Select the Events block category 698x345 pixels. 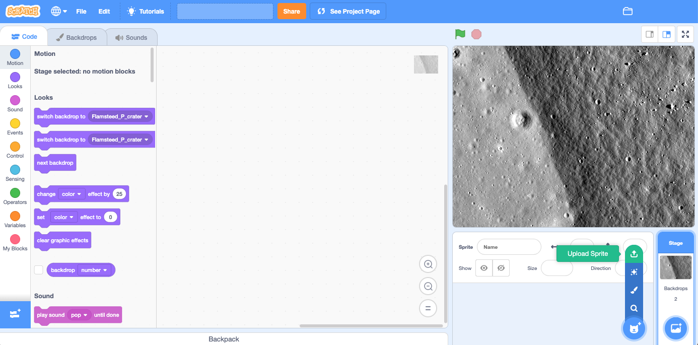pos(15,127)
